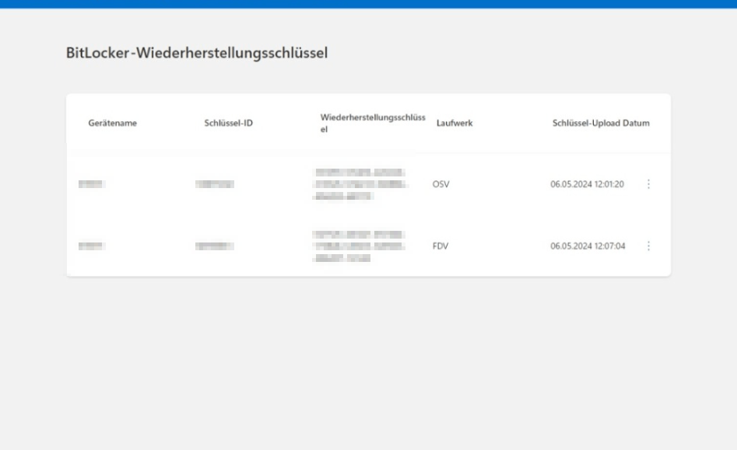Click the Schlüssel-ID column header
Screen dimensions: 737x450
pyautogui.click(x=229, y=123)
